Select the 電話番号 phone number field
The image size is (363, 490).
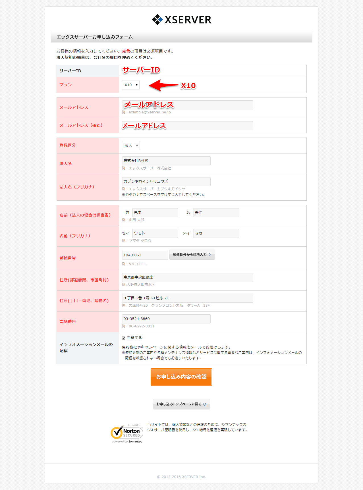tap(166, 319)
